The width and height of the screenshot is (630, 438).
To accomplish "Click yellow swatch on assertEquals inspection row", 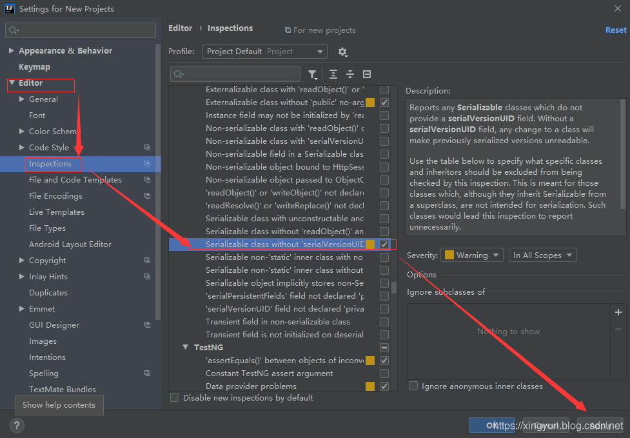I will [370, 361].
